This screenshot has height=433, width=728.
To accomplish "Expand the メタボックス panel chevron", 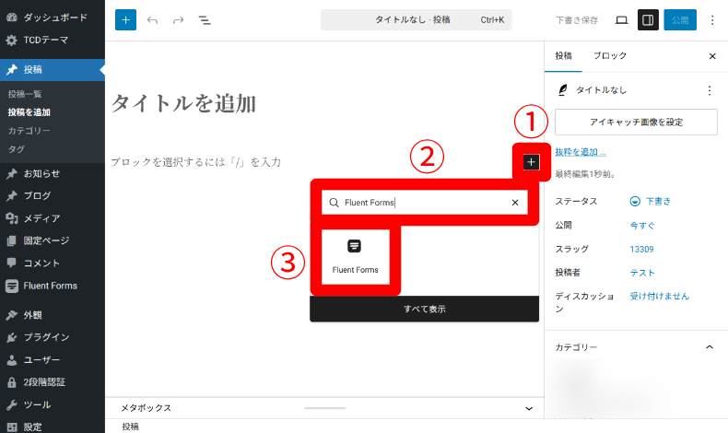I will (529, 408).
